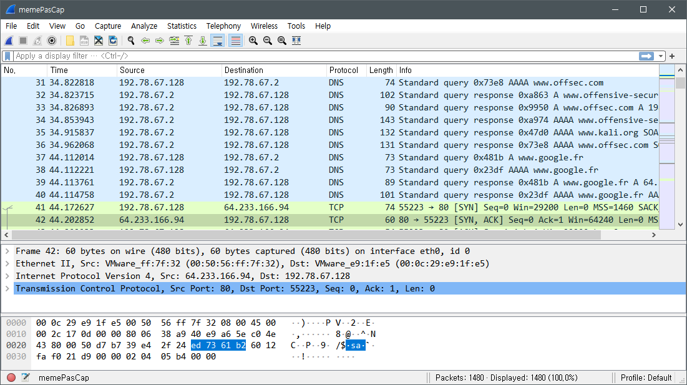Open the Help menu
The height and width of the screenshot is (385, 687).
[x=323, y=26]
